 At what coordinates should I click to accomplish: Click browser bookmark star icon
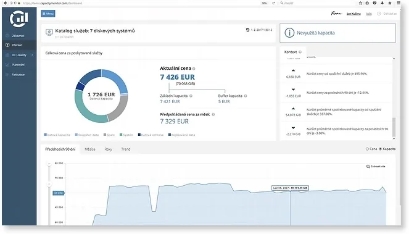pyautogui.click(x=360, y=3)
